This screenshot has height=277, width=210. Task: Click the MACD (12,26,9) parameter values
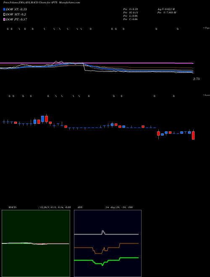55,207
